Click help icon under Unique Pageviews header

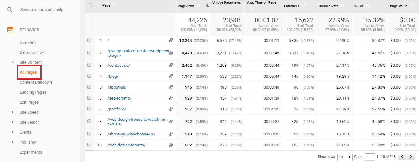tap(217, 8)
